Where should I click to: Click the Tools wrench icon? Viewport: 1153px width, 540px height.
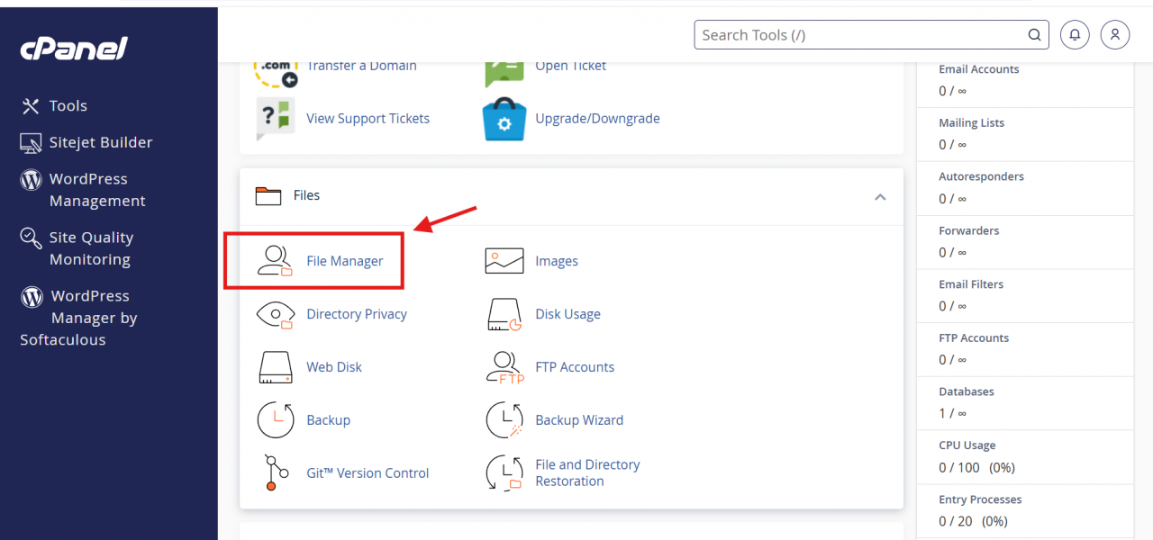31,106
